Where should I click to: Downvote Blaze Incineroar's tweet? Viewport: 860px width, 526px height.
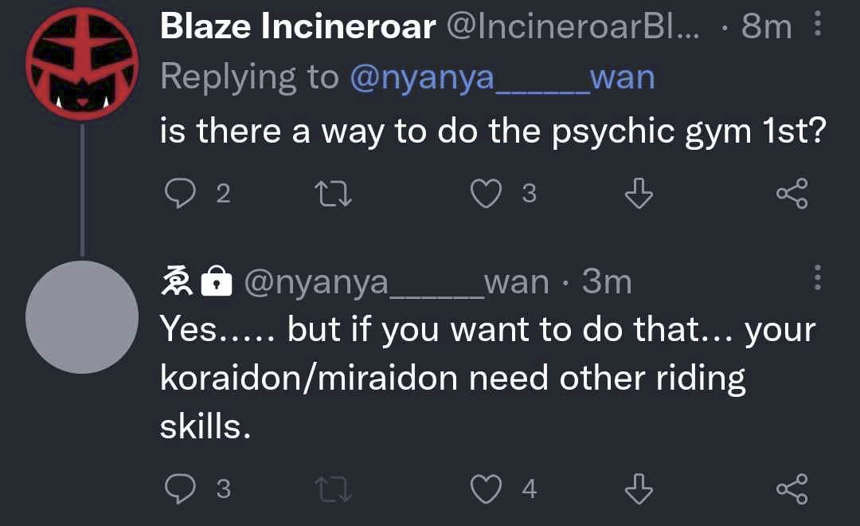[x=639, y=194]
